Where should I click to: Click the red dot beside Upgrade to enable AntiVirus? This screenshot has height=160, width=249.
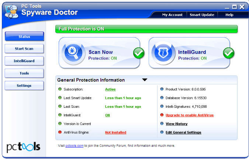[162, 115]
